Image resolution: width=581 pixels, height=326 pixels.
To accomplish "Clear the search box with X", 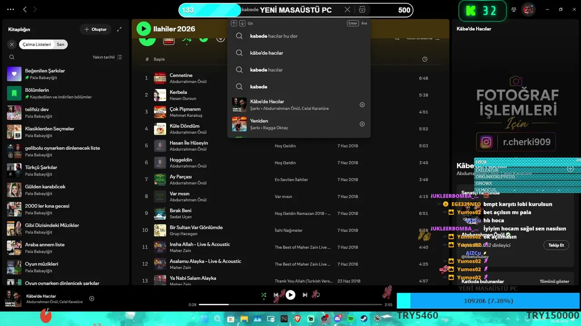I will coord(347,10).
